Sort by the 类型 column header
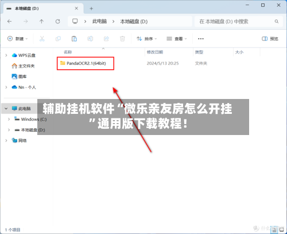This screenshot has height=234, width=287. tap(199, 52)
